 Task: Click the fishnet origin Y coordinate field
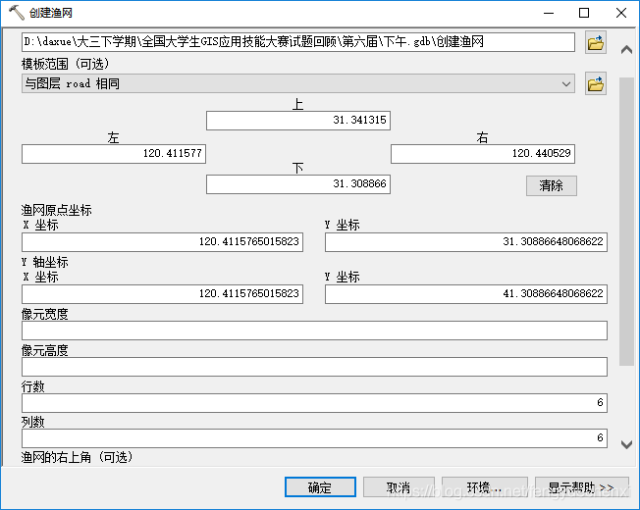click(466, 242)
